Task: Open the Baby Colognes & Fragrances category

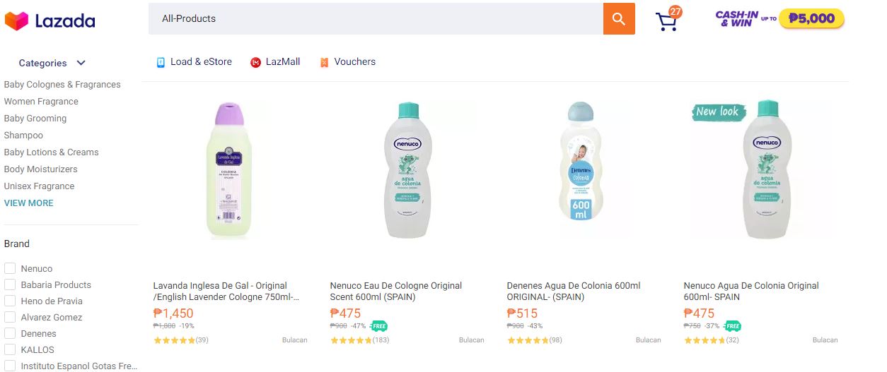Action: 62,84
